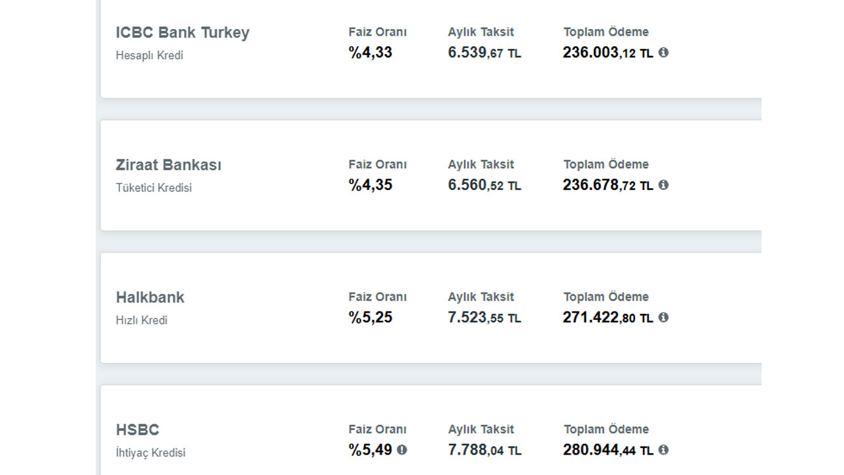The height and width of the screenshot is (475, 844).
Task: Open Ziraat Bankası loan title
Action: pos(169,165)
